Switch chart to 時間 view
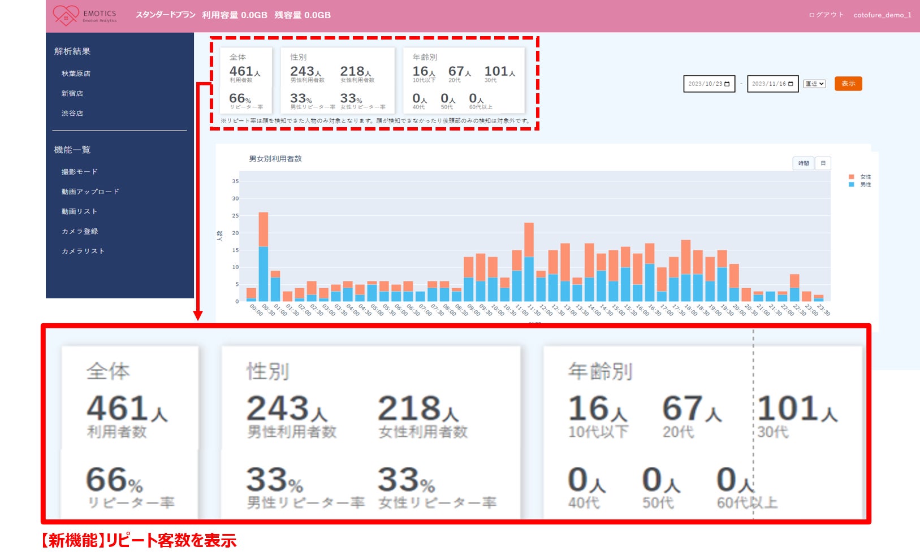 click(804, 163)
